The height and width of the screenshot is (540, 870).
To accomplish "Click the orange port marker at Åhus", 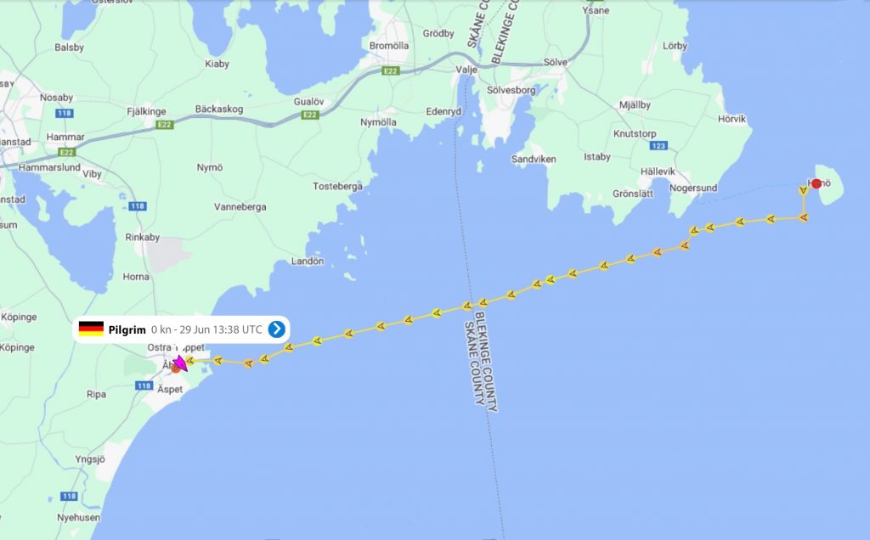I will (175, 368).
